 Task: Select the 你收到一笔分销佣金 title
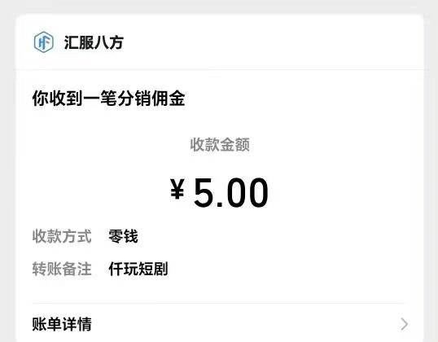(x=108, y=98)
